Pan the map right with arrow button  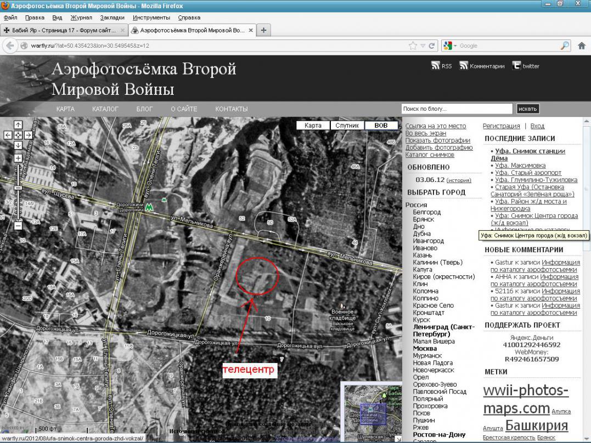(29, 135)
